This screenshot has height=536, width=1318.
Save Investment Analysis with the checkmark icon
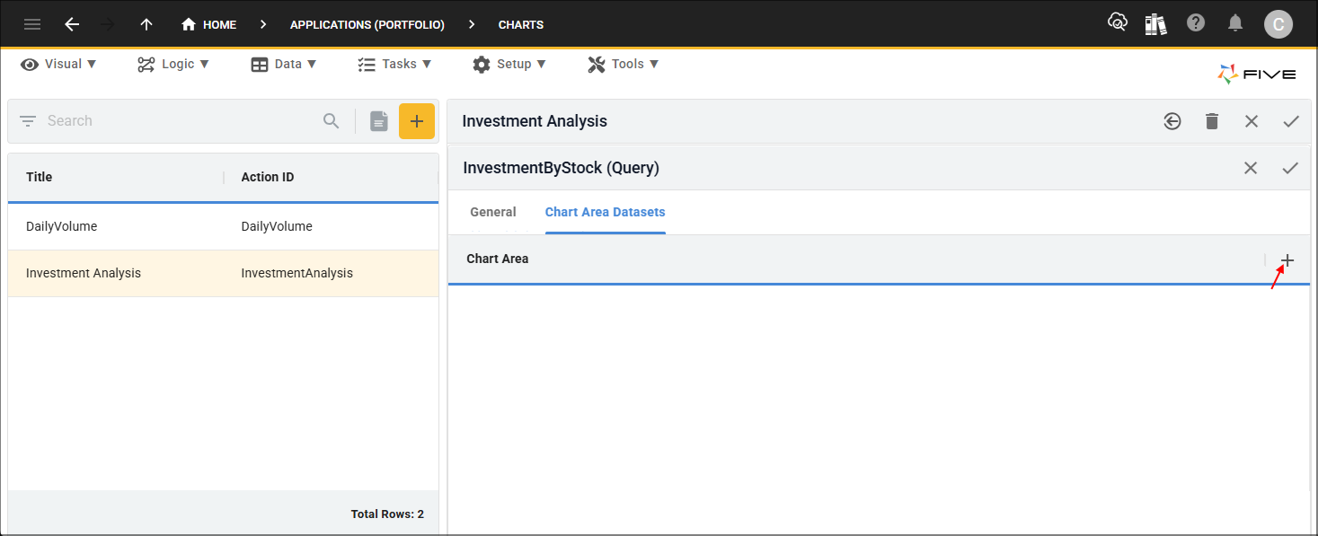(x=1291, y=120)
